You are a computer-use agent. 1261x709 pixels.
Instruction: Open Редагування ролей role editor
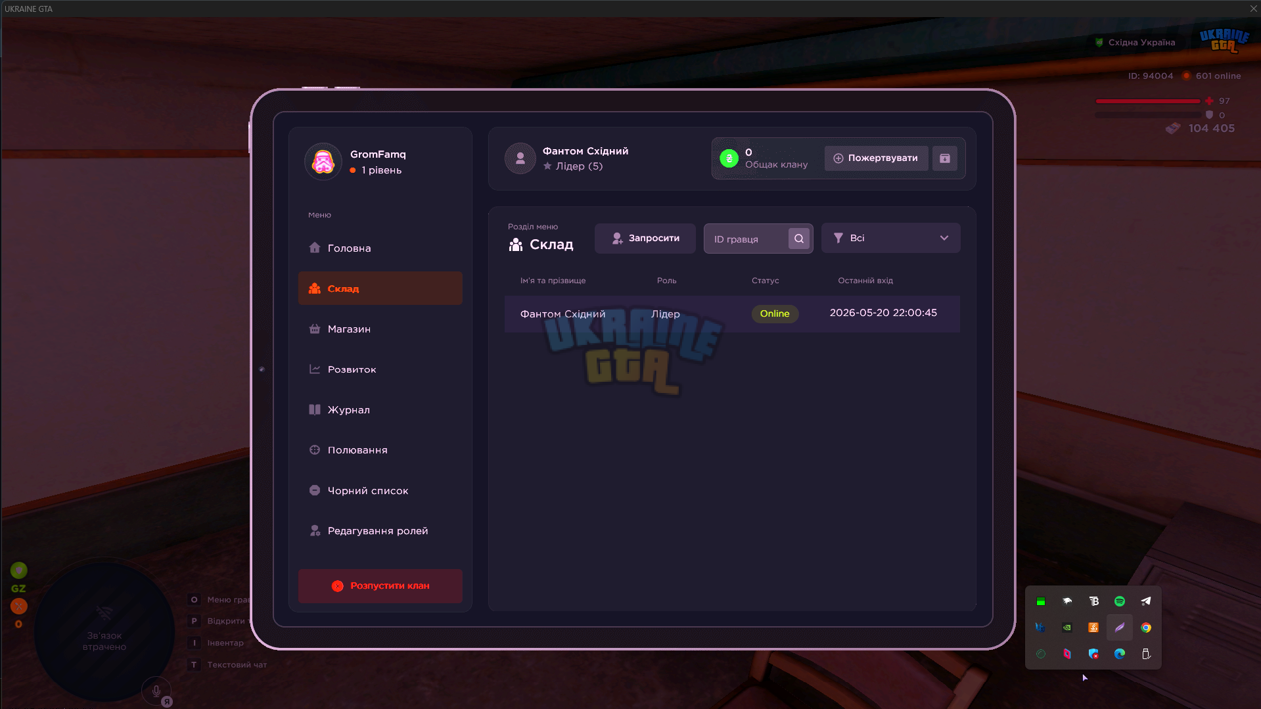coord(380,531)
